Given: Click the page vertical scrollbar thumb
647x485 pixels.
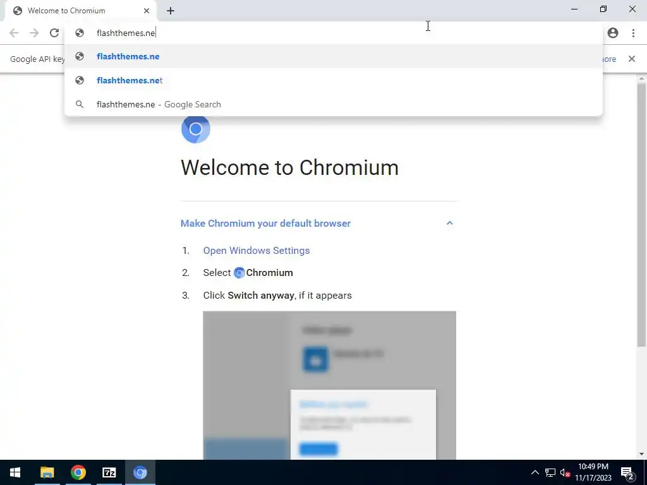Looking at the screenshot, I should coord(641,215).
